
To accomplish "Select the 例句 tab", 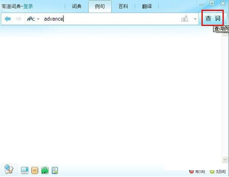I will tap(100, 6).
